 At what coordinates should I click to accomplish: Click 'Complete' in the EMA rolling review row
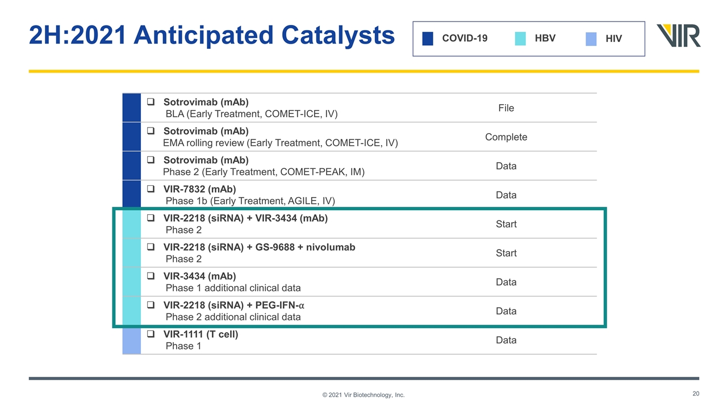506,137
